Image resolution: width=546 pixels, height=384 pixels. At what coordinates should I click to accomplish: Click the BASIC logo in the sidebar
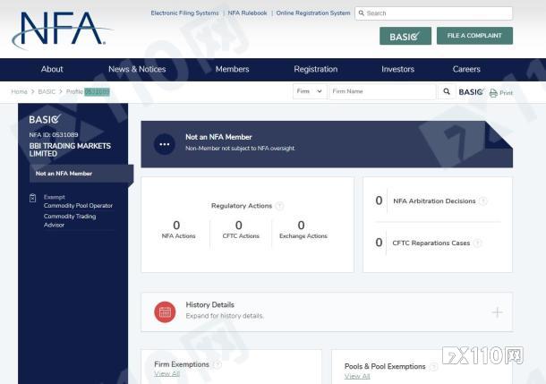[x=45, y=119]
